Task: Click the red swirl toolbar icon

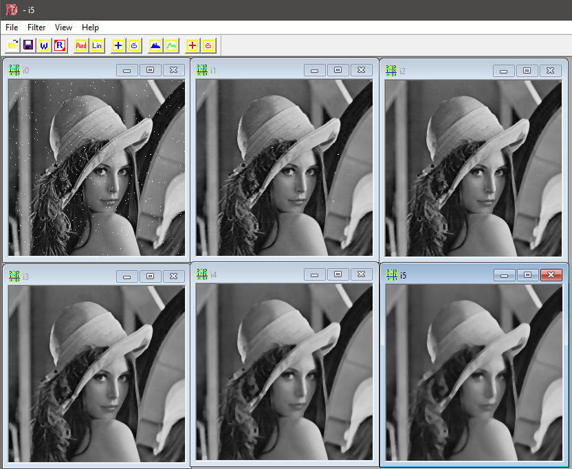Action: [x=208, y=45]
